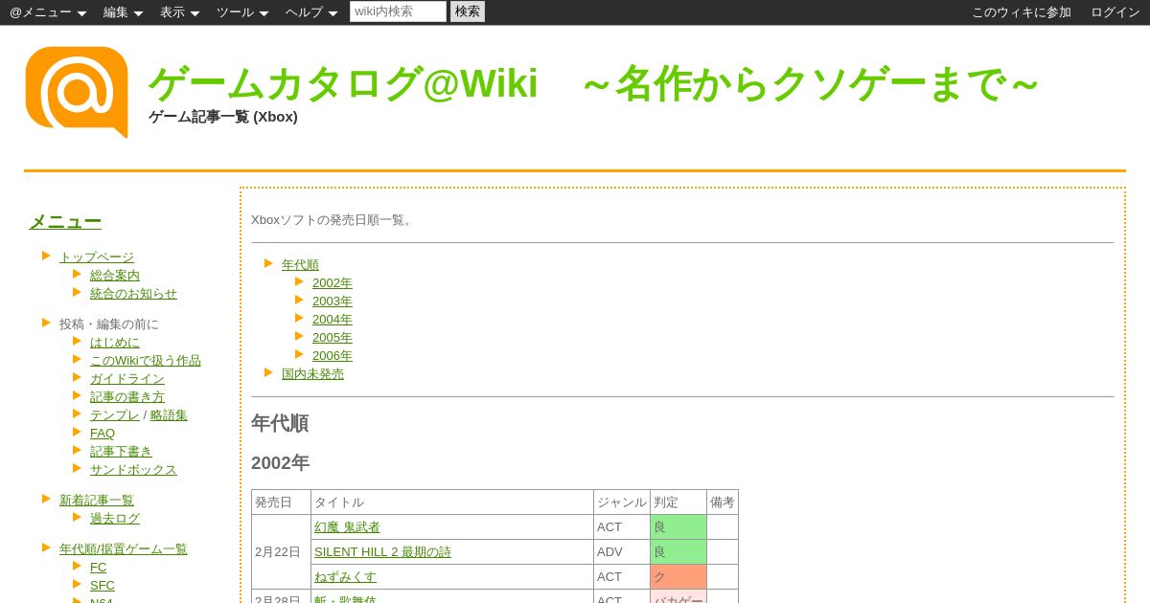Click the 発売日 column header
This screenshot has width=1150, height=603.
coord(281,502)
